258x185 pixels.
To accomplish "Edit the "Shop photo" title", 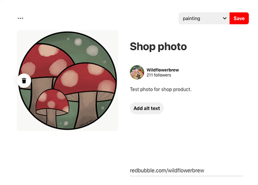I will [158, 46].
